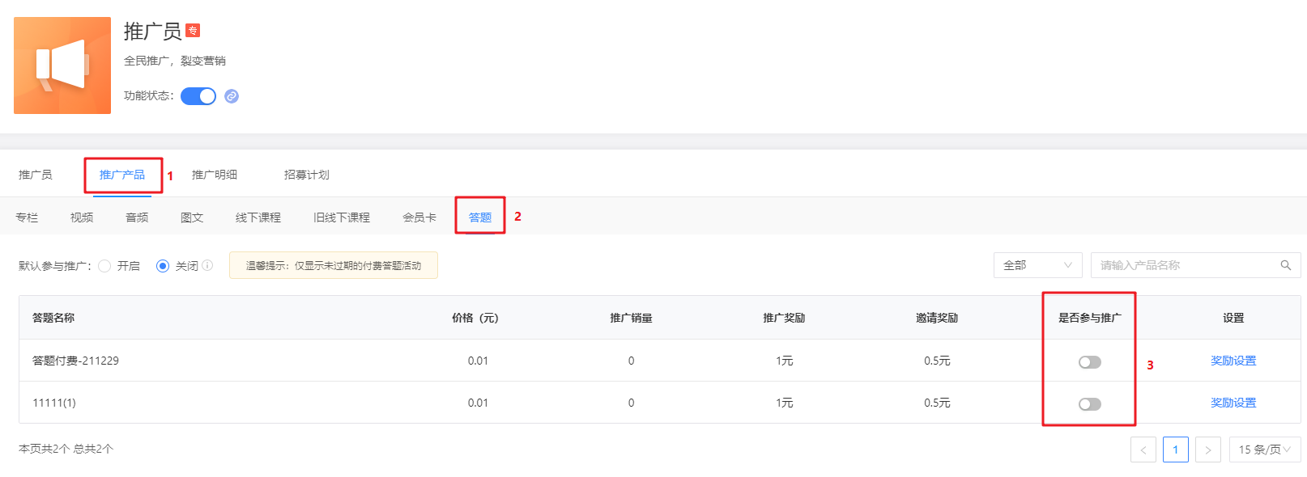Screen dimensions: 1307x477
Task: Go to next page arrow
Action: point(1208,450)
